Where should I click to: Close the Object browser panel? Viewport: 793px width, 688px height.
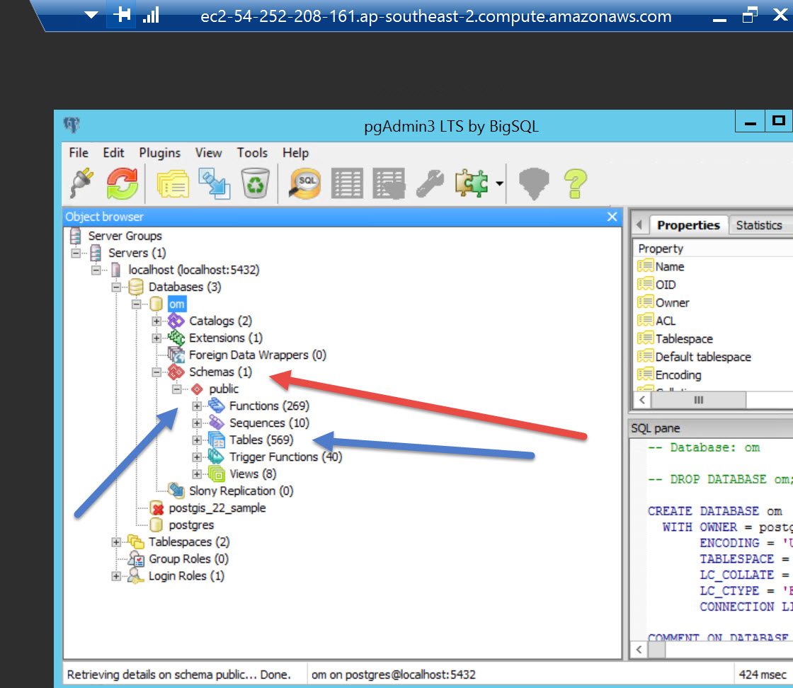pos(612,217)
